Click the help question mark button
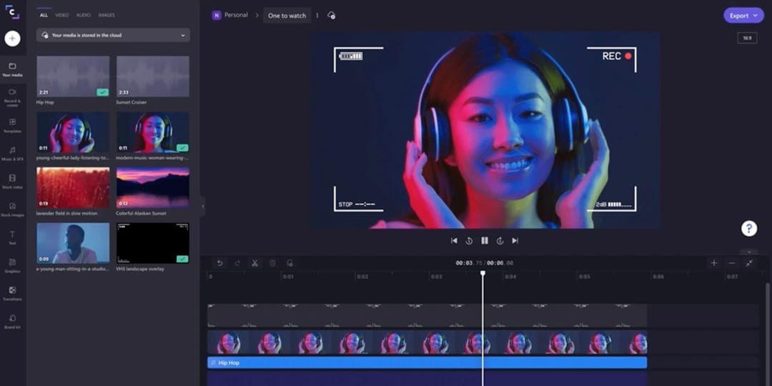The height and width of the screenshot is (386, 772). [x=748, y=228]
